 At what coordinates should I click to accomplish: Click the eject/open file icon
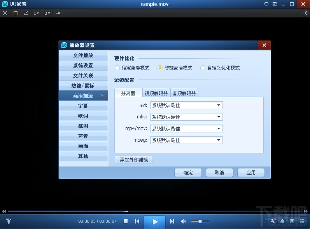pyautogui.click(x=282, y=221)
